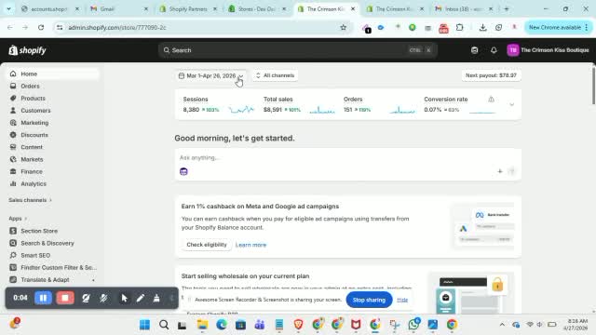Open The Crimson Kiss Boutique account menu
Image resolution: width=596 pixels, height=335 pixels.
[548, 50]
